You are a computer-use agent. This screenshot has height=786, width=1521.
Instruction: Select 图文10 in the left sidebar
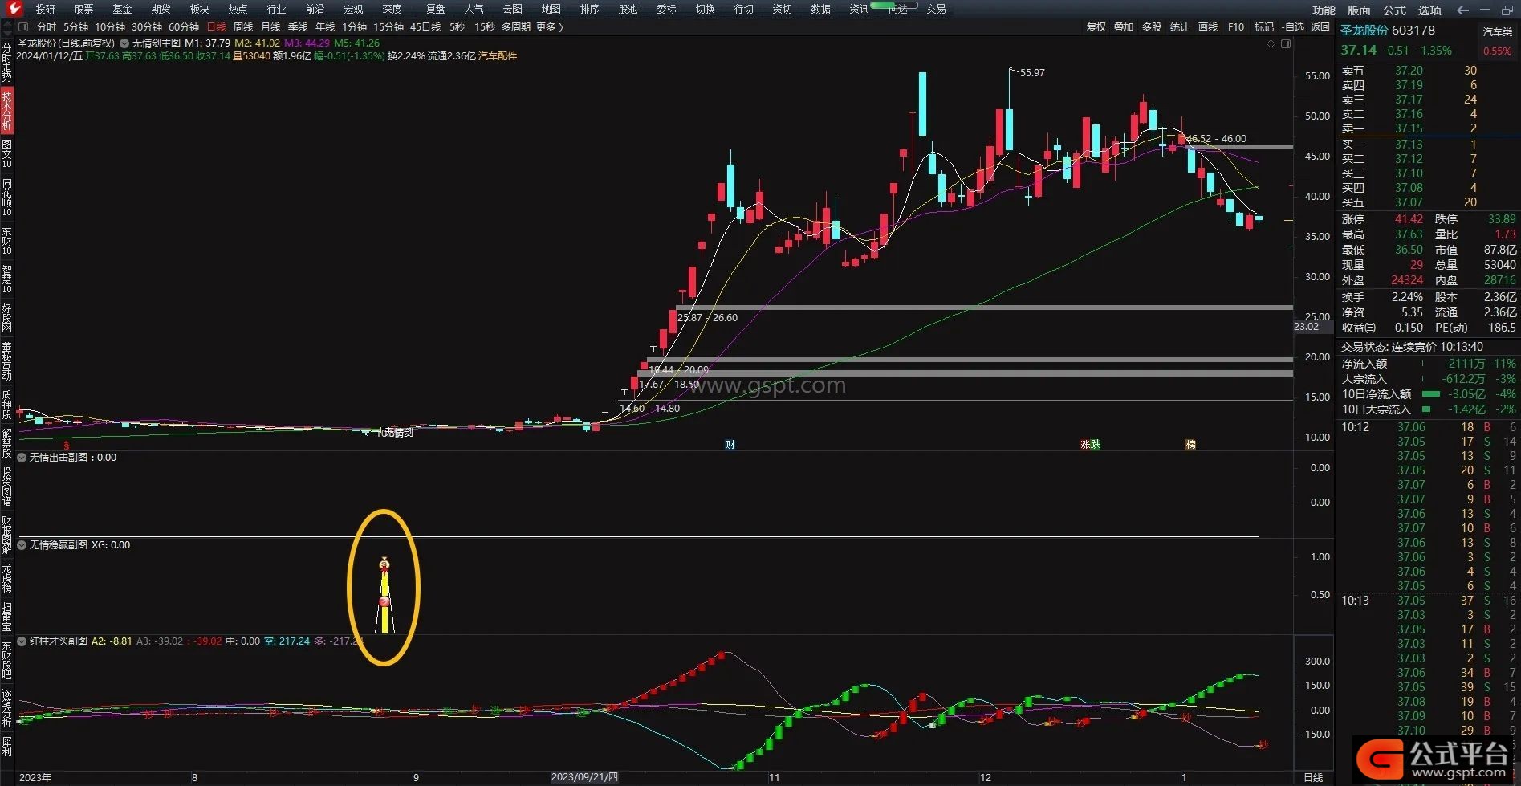click(x=7, y=153)
